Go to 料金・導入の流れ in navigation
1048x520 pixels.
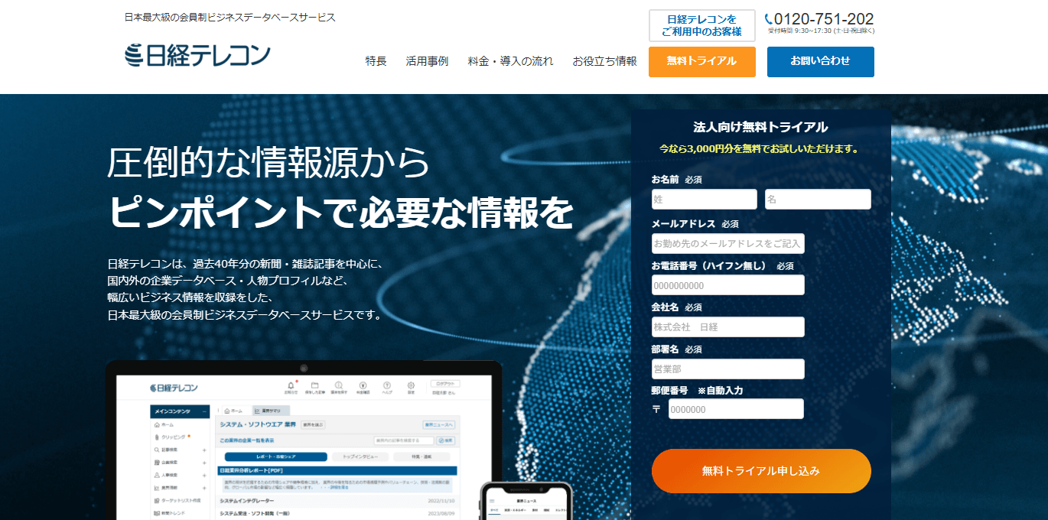[x=510, y=61]
